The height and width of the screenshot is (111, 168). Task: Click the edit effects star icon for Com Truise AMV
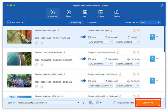37,64
